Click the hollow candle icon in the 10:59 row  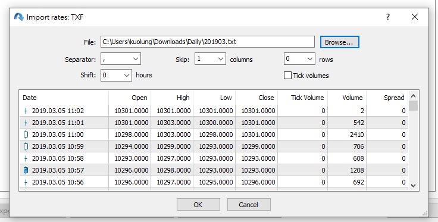pyautogui.click(x=26, y=146)
